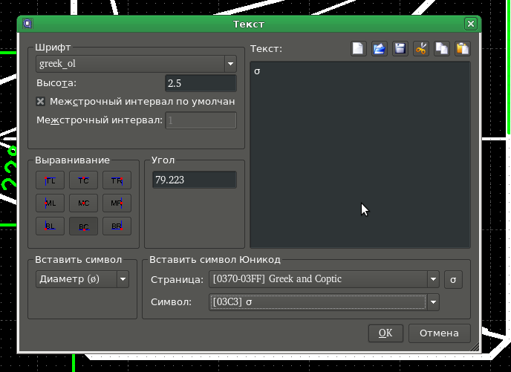The image size is (511, 372).
Task: Click the scissors cut icon
Action: tap(421, 49)
